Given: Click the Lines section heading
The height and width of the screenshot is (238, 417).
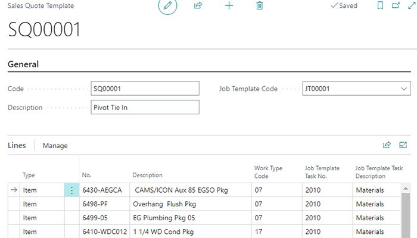Looking at the screenshot, I should 17,145.
